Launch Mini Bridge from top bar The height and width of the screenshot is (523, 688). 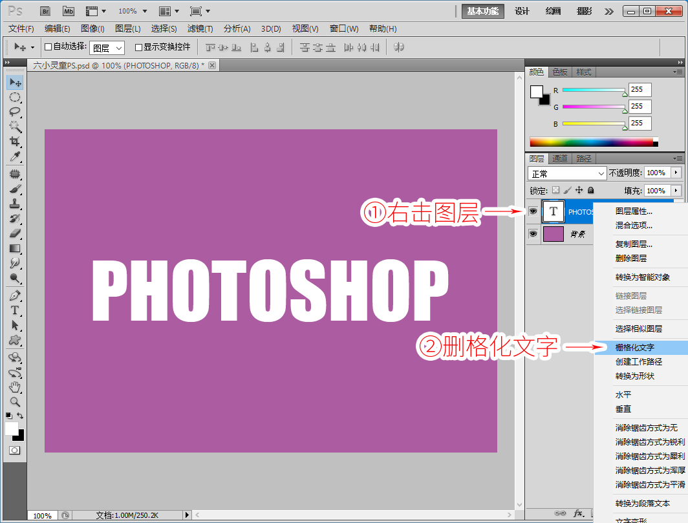point(69,12)
